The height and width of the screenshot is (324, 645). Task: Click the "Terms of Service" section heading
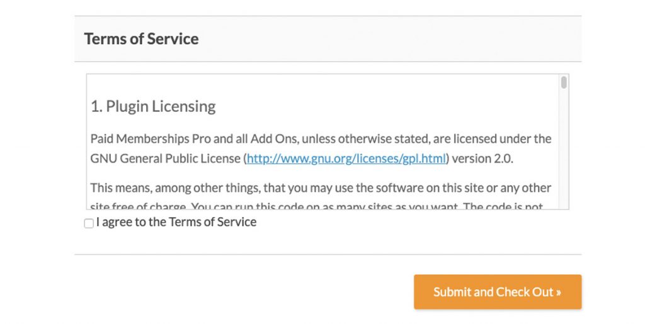tap(142, 39)
